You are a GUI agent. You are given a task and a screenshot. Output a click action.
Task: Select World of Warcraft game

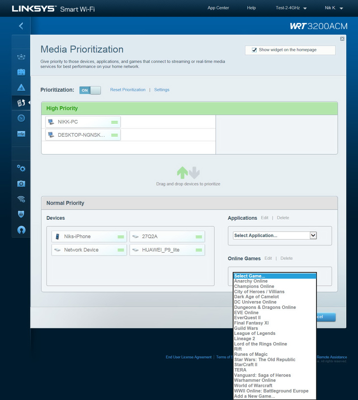(x=275, y=385)
